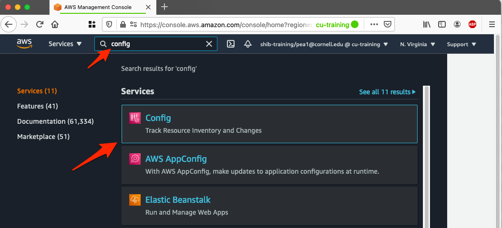Viewport: 502px width, 228px height.
Task: Click the AWS AppConfig service icon
Action: pyautogui.click(x=135, y=159)
